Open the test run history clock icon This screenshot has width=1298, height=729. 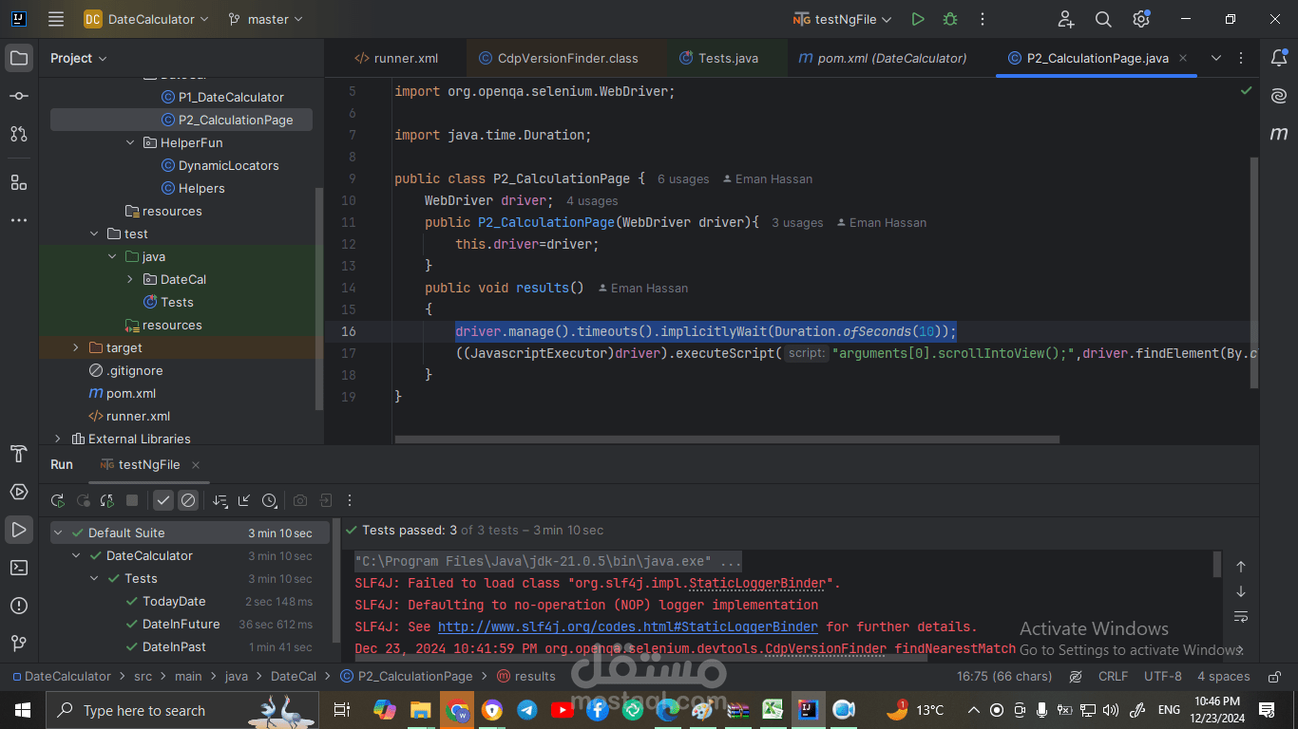point(270,500)
